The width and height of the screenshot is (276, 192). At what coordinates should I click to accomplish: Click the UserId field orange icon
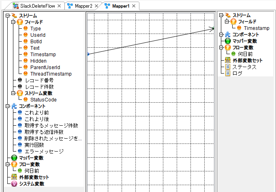26,35
